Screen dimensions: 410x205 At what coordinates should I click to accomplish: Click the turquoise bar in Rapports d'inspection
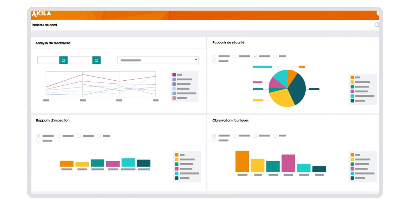[x=128, y=162]
